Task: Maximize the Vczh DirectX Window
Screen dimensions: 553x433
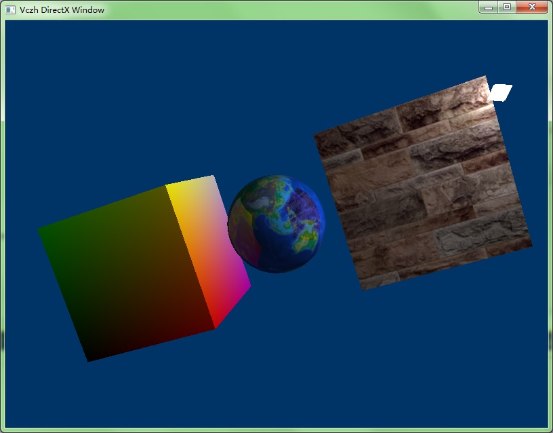Action: click(x=507, y=7)
